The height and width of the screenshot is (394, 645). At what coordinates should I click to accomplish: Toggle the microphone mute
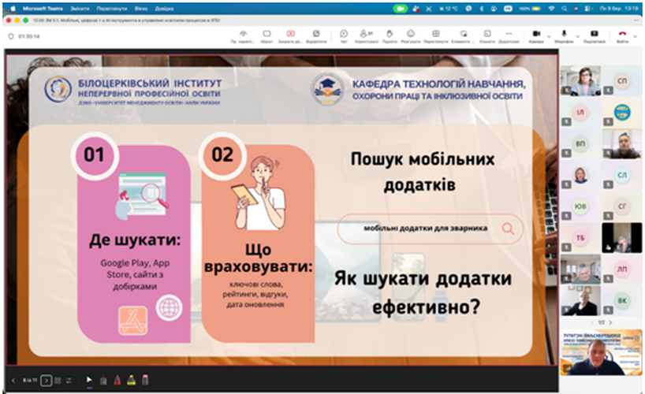563,35
